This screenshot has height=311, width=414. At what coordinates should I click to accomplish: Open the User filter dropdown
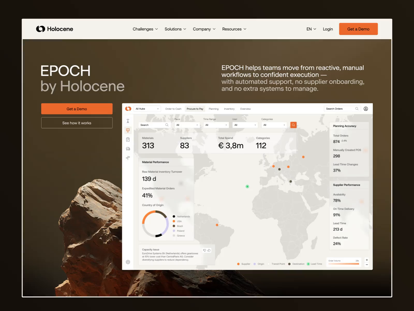pos(245,125)
